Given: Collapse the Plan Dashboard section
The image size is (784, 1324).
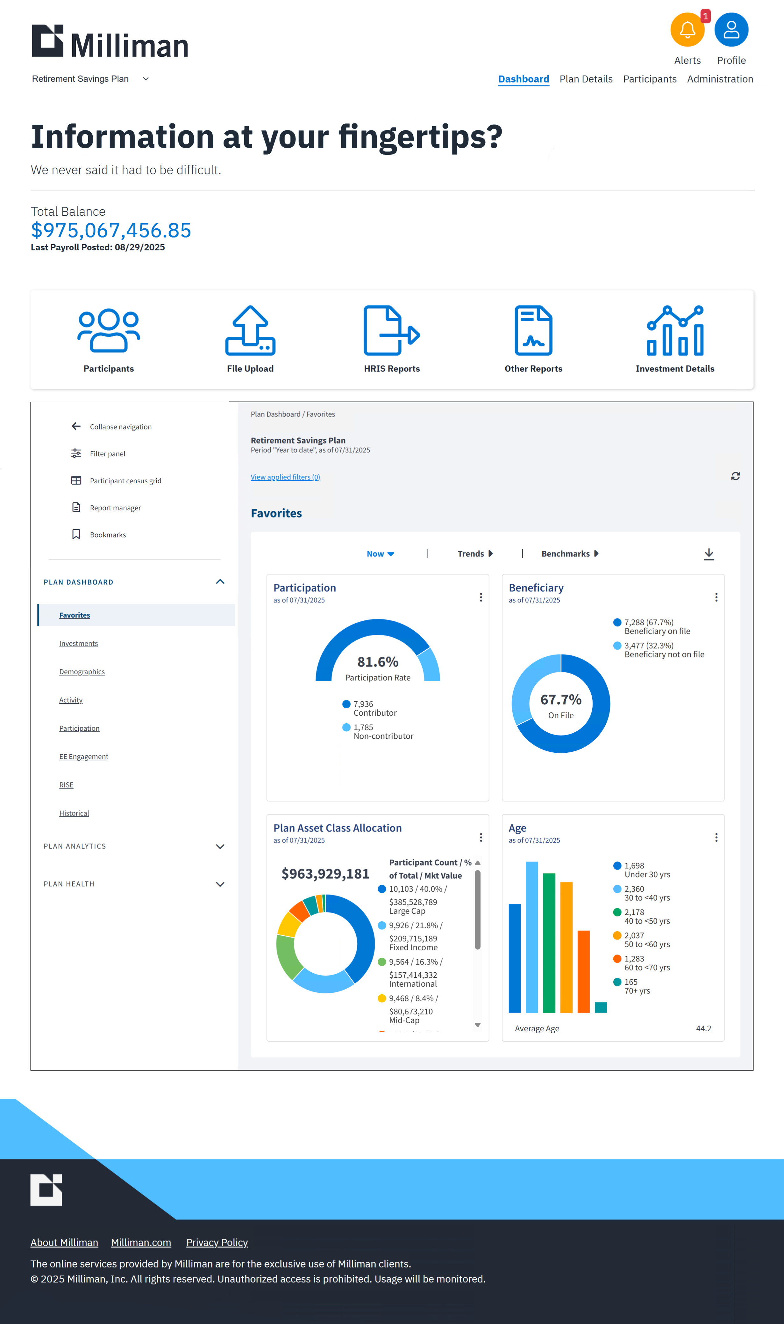Looking at the screenshot, I should 220,582.
